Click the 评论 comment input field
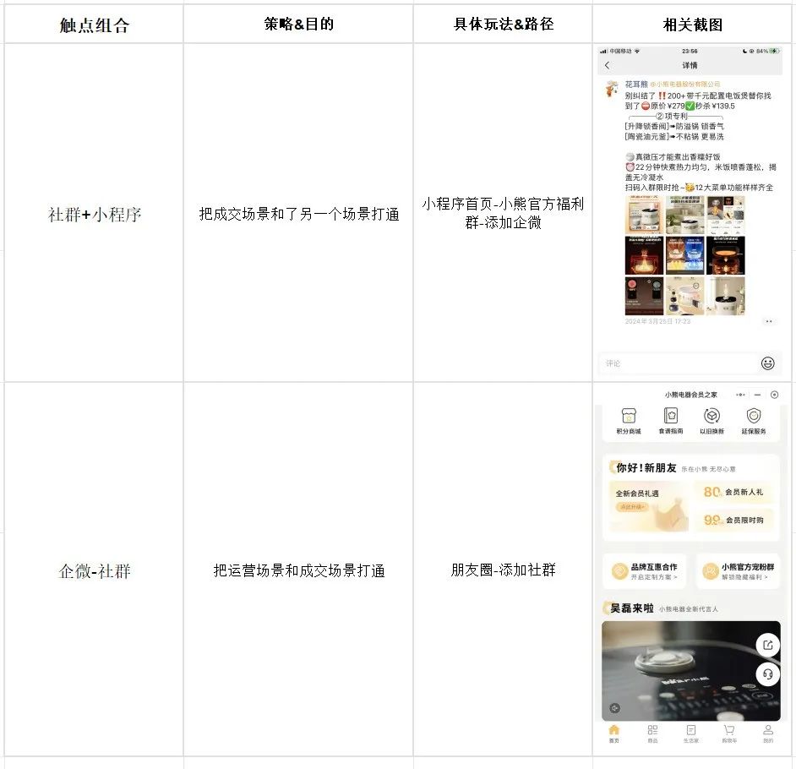The width and height of the screenshot is (796, 769). pos(668,362)
